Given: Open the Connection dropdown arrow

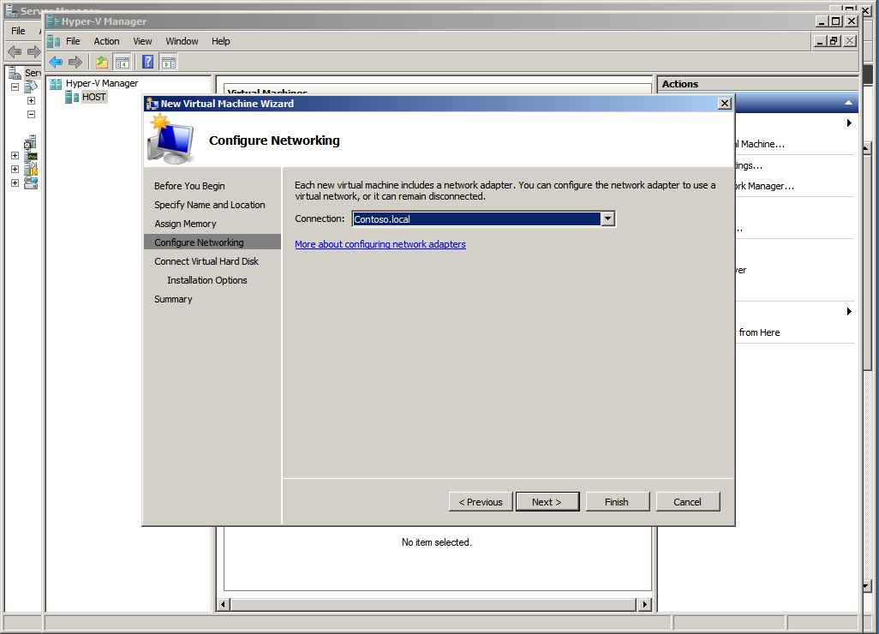Looking at the screenshot, I should click(607, 219).
